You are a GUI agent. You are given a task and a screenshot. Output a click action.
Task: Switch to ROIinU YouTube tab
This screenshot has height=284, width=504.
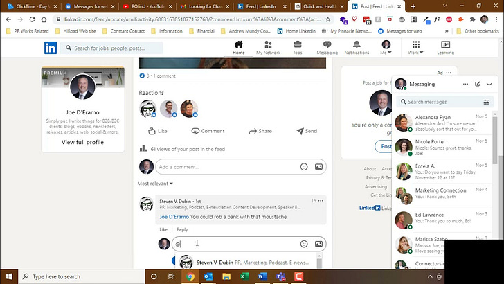147,6
